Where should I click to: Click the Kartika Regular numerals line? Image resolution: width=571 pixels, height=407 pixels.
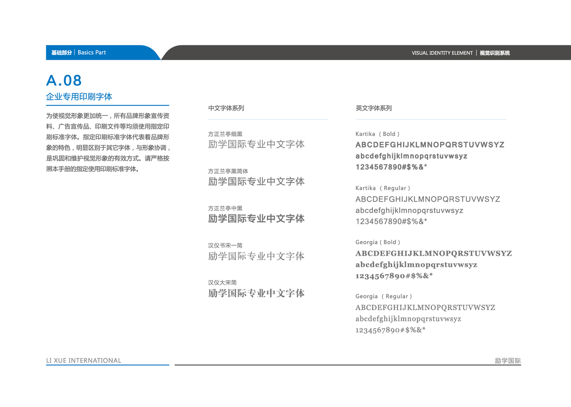coord(391,221)
